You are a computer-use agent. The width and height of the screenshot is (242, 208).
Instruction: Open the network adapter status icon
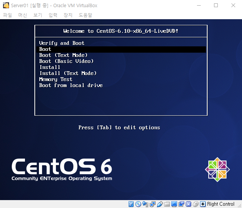[152, 204]
